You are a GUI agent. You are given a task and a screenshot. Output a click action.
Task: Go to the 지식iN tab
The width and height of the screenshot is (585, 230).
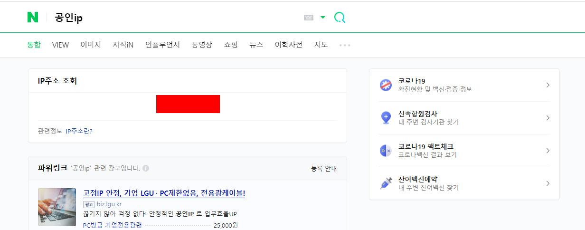point(123,45)
